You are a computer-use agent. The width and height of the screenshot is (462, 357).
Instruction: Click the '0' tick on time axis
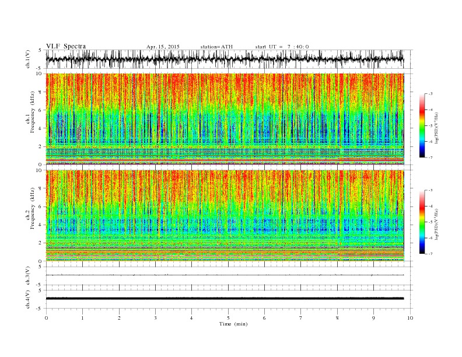pyautogui.click(x=46, y=318)
